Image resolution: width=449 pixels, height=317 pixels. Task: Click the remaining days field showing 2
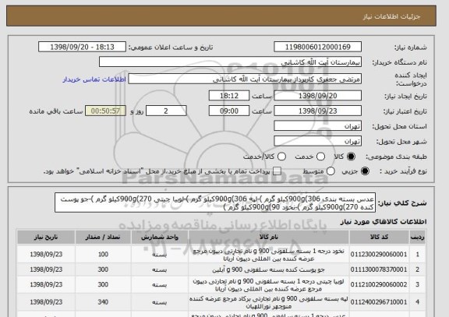tap(166, 111)
